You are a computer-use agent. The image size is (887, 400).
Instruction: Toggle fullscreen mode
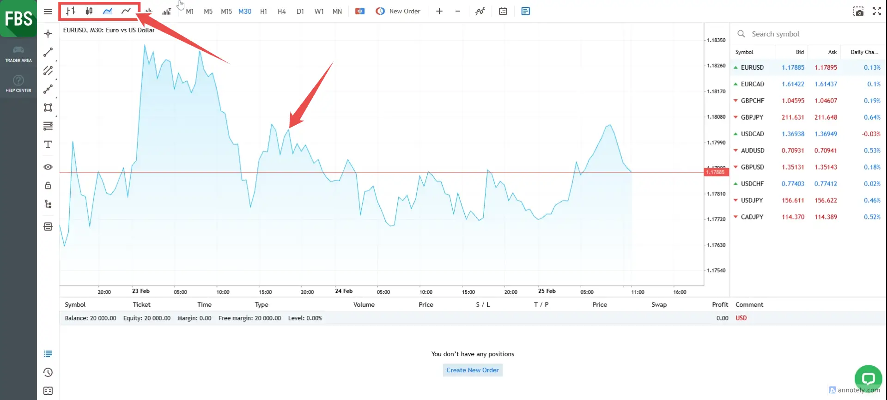point(876,11)
